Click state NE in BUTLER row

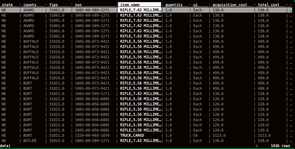click(x=4, y=141)
